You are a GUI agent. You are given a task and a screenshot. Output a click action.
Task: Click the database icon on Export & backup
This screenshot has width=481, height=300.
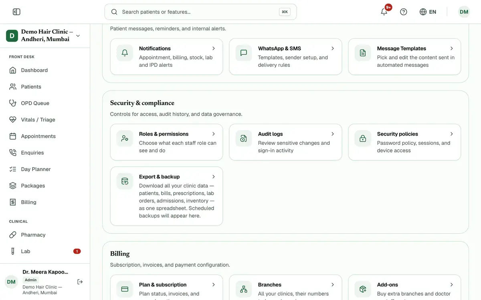point(125,181)
